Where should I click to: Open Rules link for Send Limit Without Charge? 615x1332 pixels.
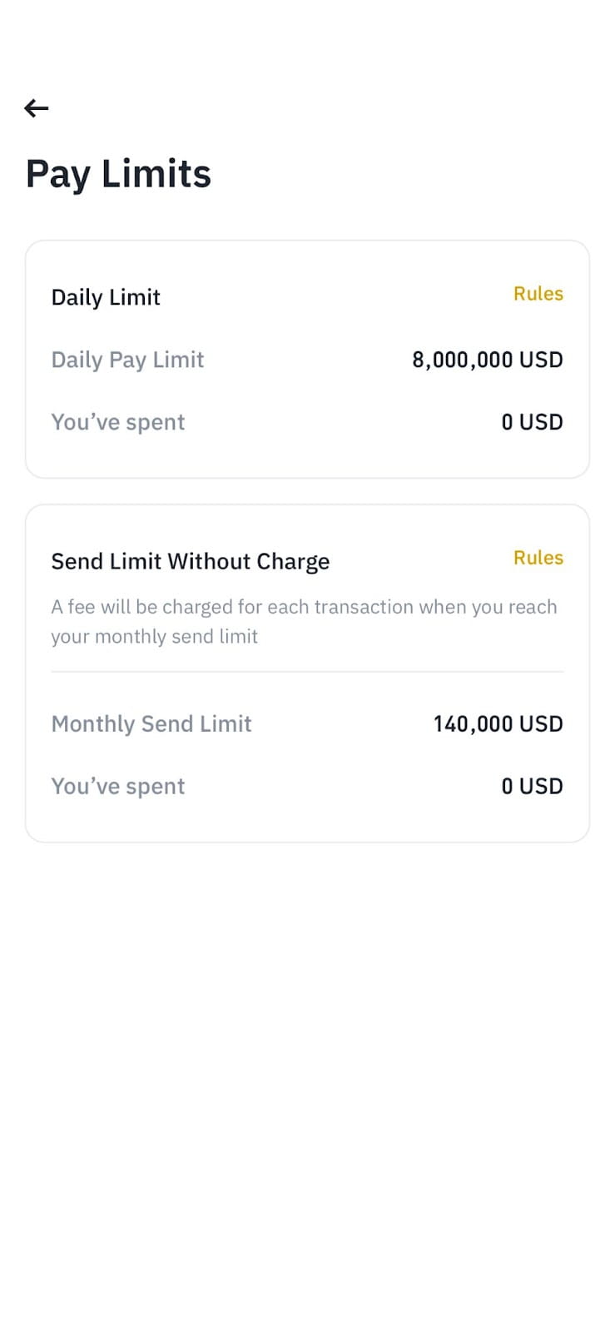[538, 558]
